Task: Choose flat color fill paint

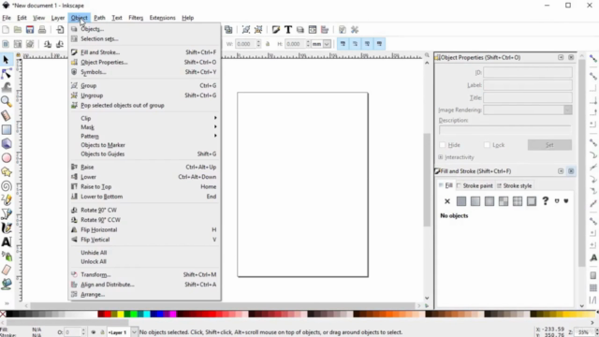Action: (x=461, y=201)
